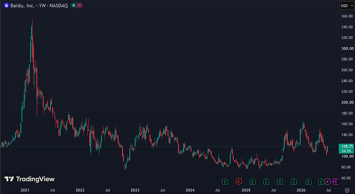This screenshot has width=355, height=194.
Task: Open chart settings hexagon icon
Action: coord(347,190)
